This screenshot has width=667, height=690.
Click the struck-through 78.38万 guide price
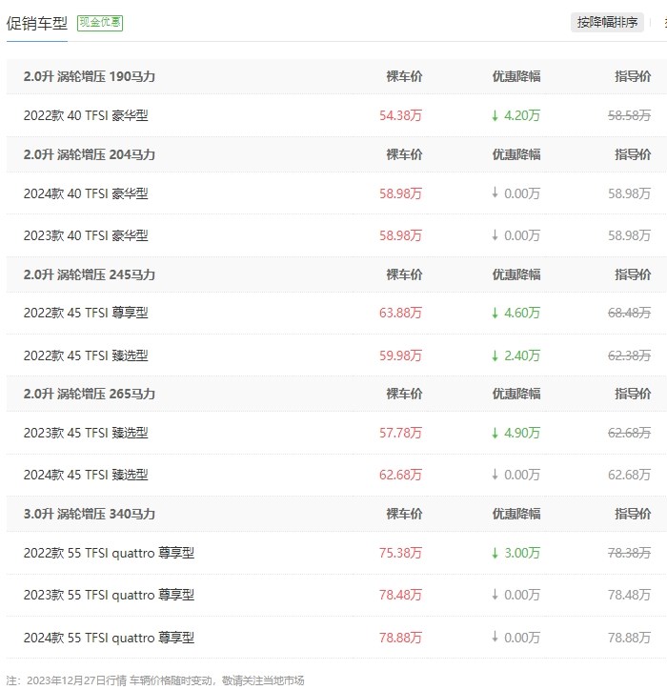point(629,553)
